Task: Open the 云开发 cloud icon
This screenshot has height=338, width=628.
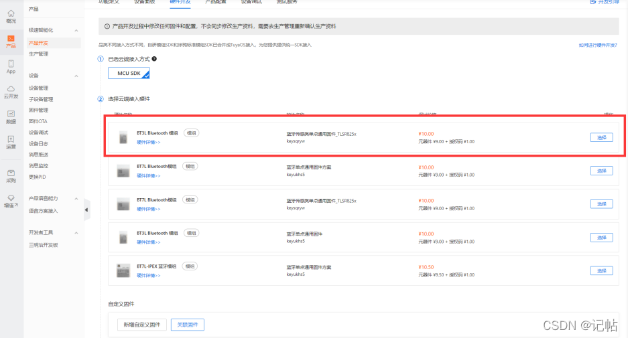Action: tap(11, 88)
